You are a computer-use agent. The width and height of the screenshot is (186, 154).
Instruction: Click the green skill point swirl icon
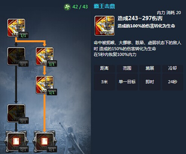coord(67,7)
